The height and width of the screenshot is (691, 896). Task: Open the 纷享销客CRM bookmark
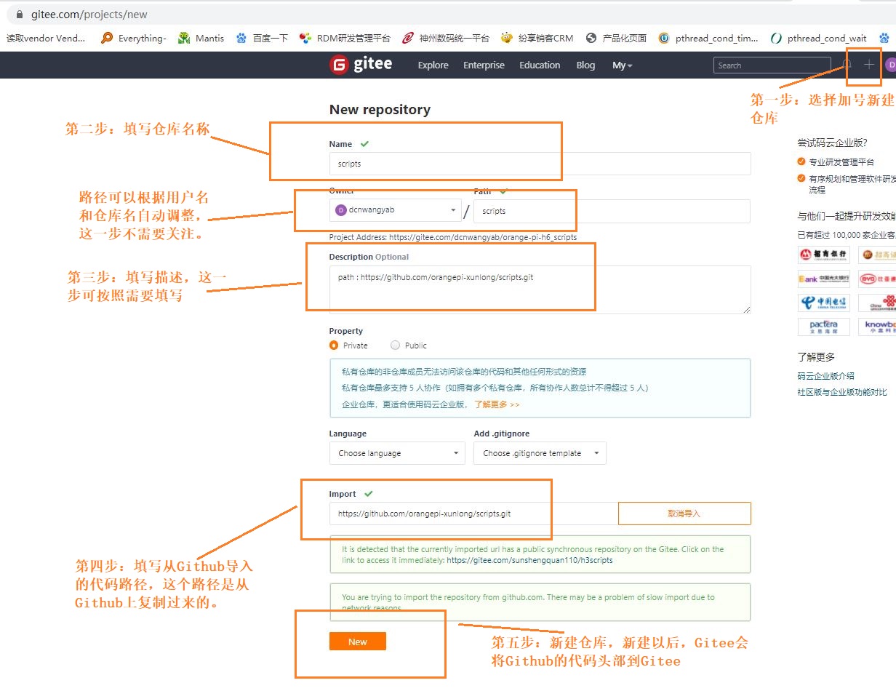[x=537, y=38]
